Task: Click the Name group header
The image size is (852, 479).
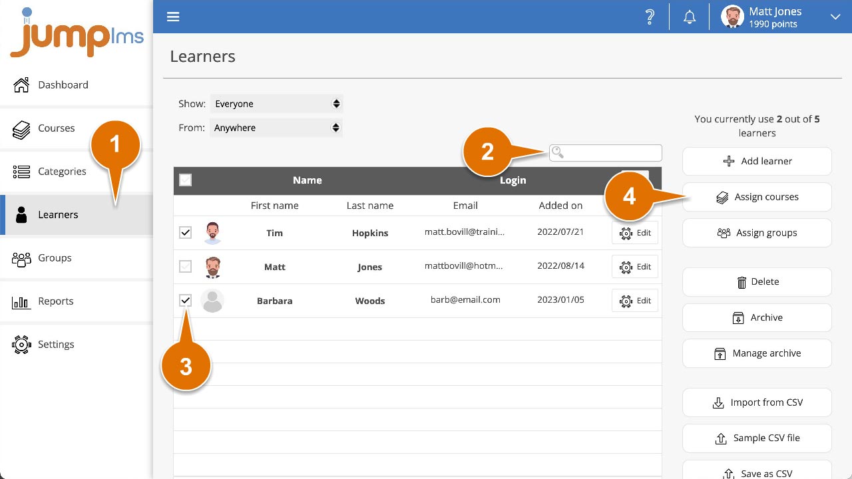Action: coord(307,180)
